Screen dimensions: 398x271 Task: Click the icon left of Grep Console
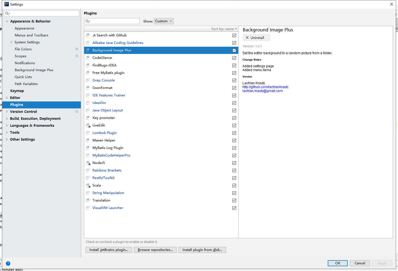[88, 80]
